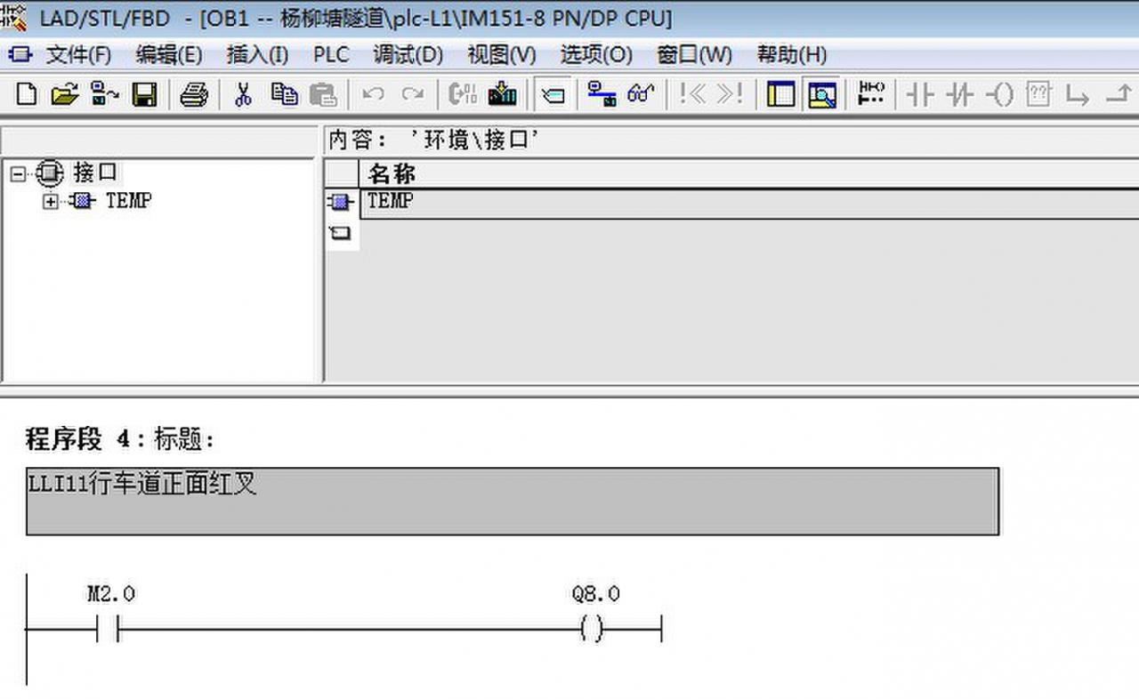Image resolution: width=1139 pixels, height=699 pixels.
Task: Select the M2.0 contact in the ladder
Action: (108, 631)
